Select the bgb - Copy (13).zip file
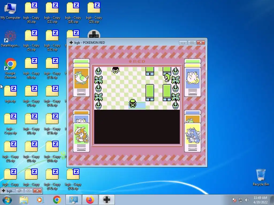Viewport: 274px width, 205px height. pyautogui.click(x=52, y=68)
